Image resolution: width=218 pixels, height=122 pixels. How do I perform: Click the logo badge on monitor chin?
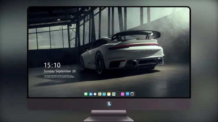109,104
